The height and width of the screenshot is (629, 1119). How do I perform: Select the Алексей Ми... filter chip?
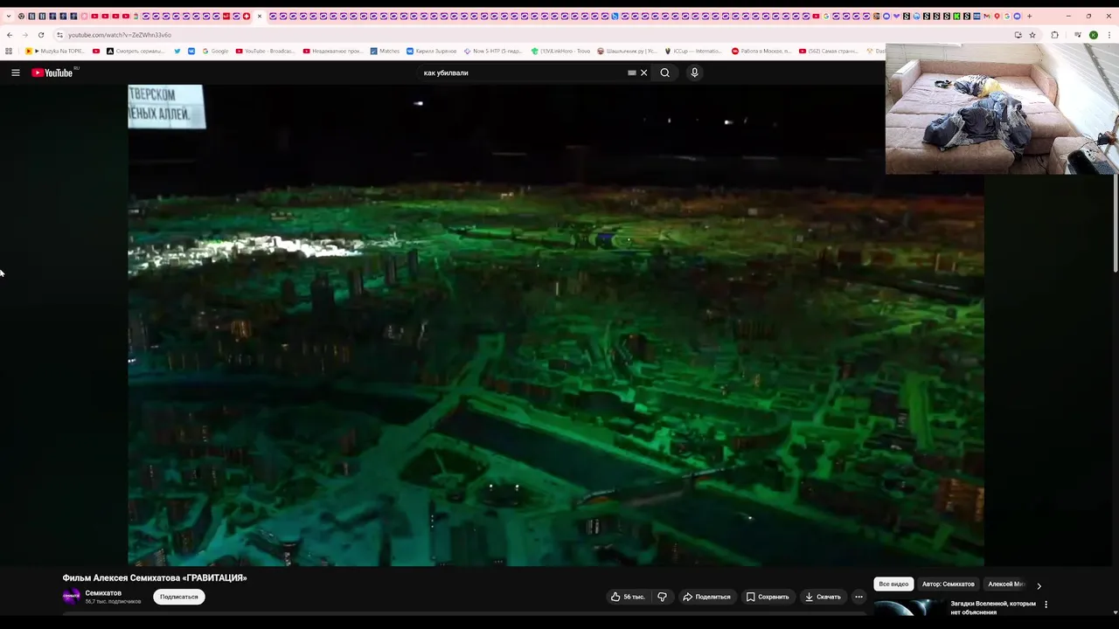click(1006, 584)
